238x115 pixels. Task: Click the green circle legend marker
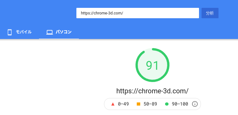point(167,104)
